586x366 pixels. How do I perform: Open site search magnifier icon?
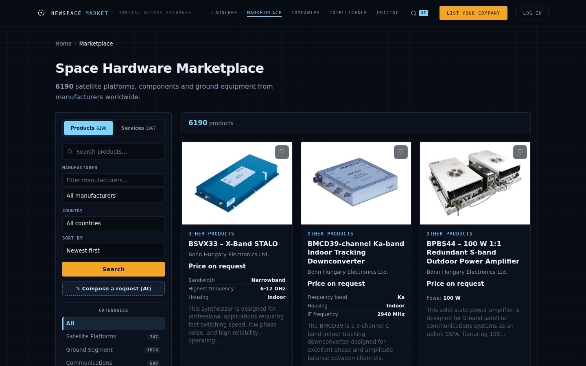click(413, 13)
